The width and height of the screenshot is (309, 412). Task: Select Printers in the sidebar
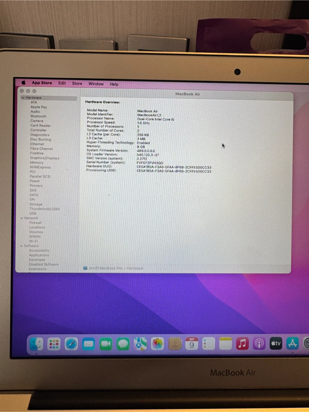click(36, 185)
